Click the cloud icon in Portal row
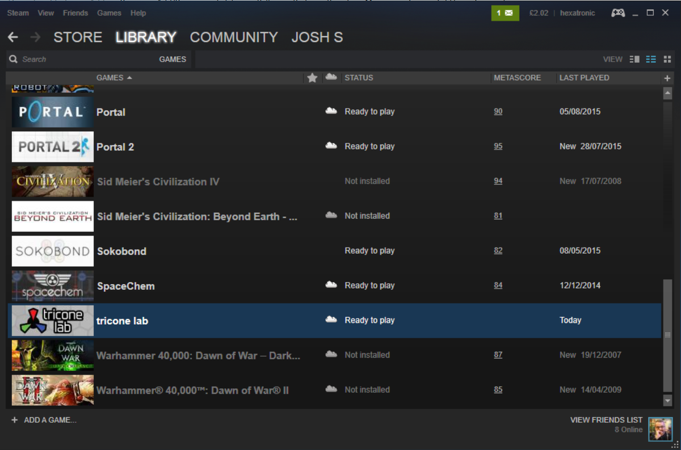 click(331, 111)
